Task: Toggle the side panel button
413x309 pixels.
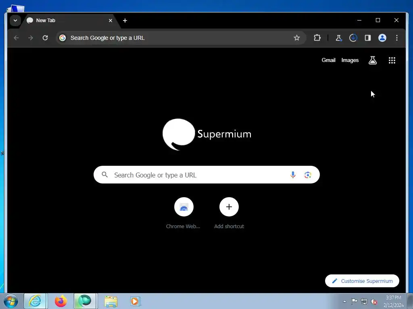Action: tap(368, 38)
